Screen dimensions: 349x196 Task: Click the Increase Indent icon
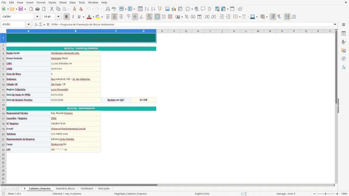pos(222,17)
